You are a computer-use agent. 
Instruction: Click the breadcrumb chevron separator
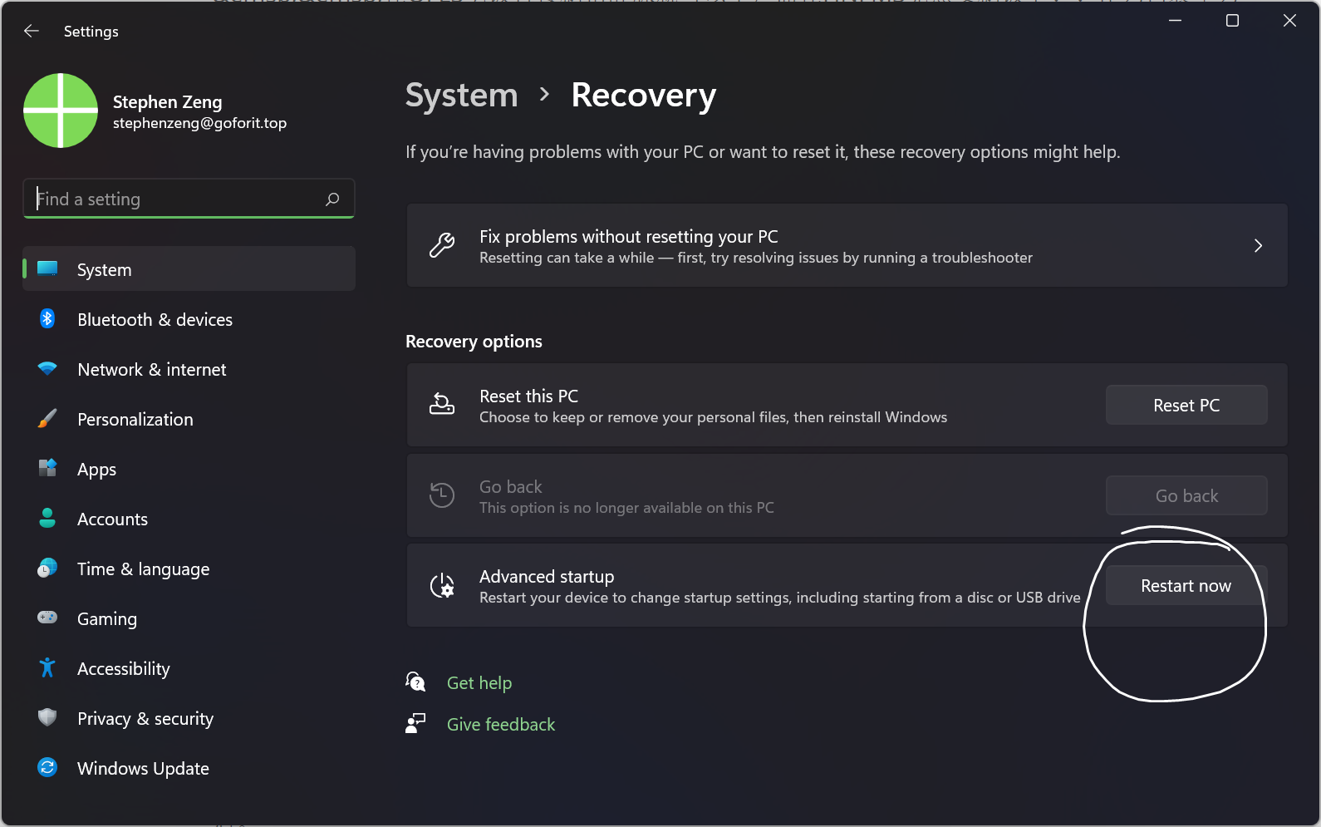pos(544,95)
